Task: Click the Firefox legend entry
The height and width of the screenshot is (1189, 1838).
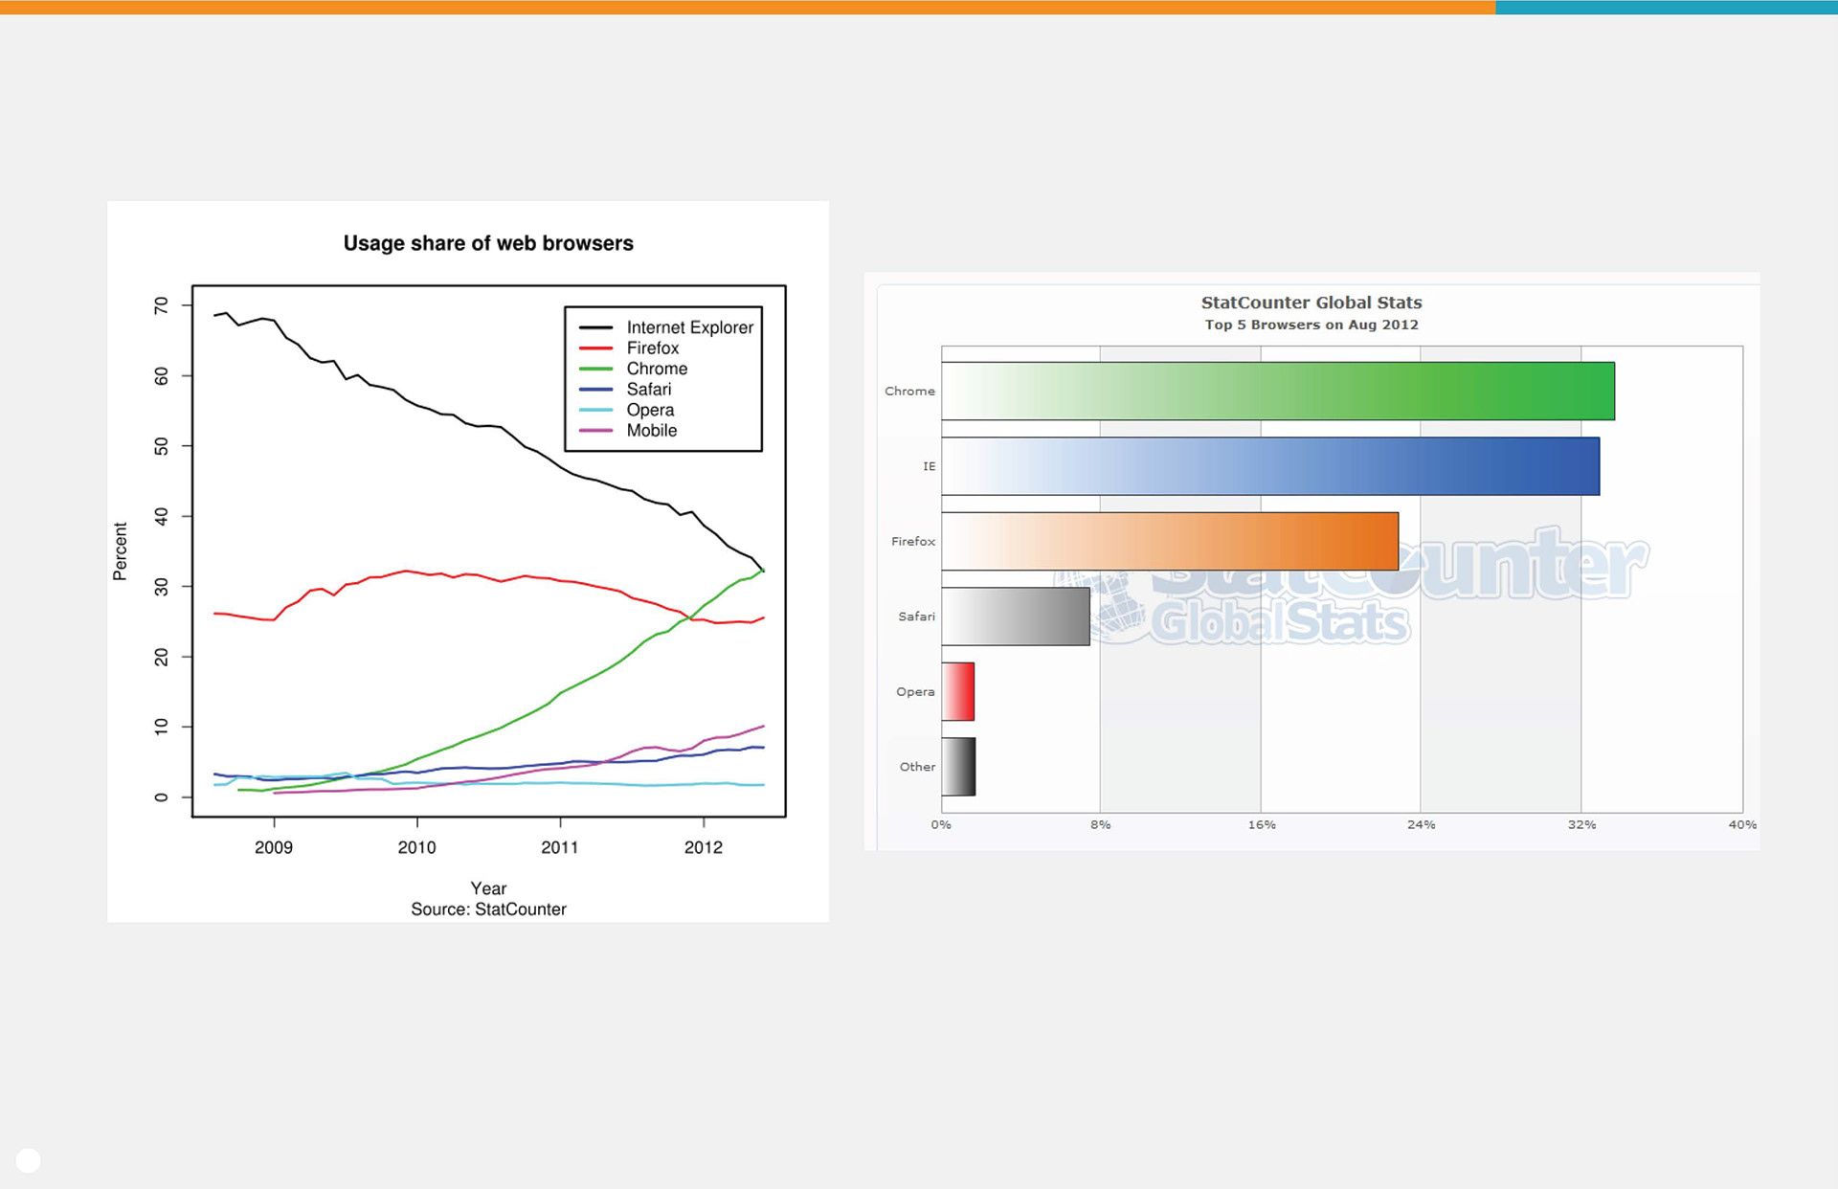Action: click(x=652, y=348)
